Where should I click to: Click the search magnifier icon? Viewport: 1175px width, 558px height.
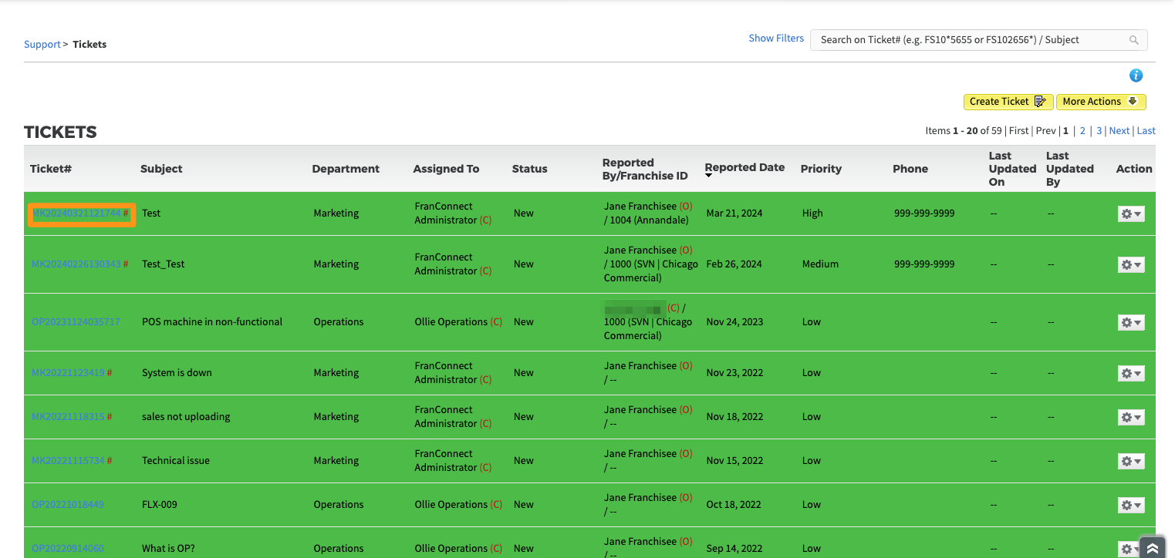pyautogui.click(x=1133, y=40)
